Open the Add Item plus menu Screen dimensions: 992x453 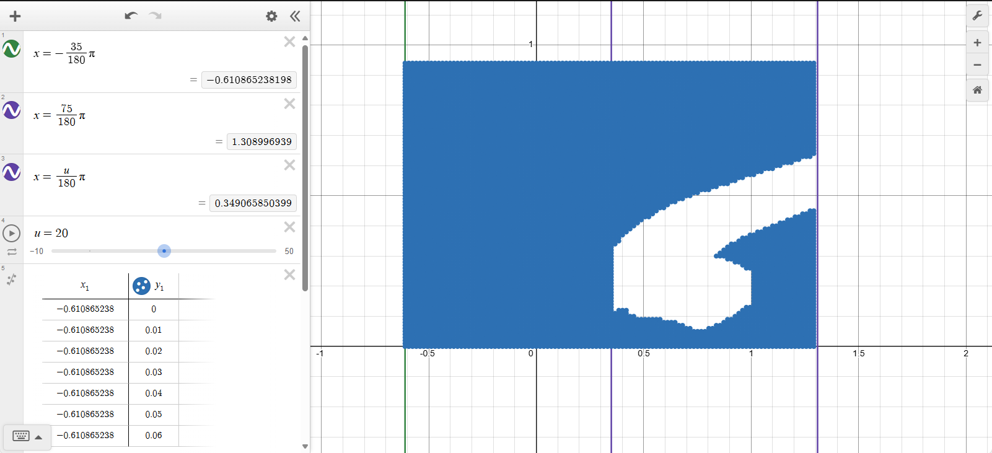(x=15, y=16)
